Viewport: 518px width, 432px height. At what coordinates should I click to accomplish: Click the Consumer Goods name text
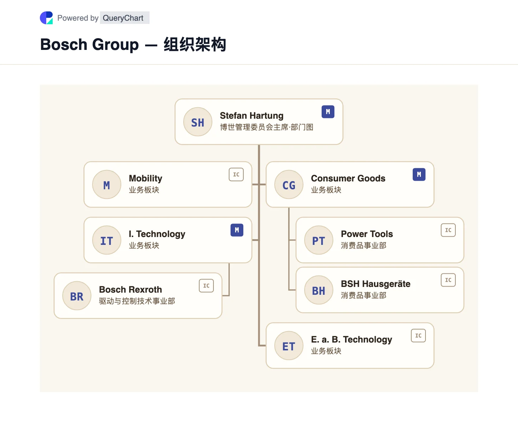pos(348,178)
